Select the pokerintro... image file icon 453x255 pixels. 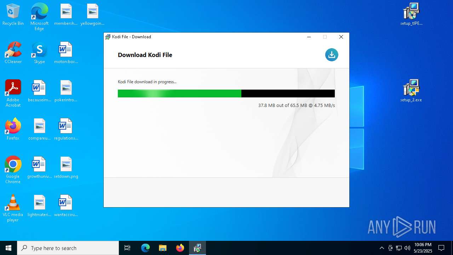click(66, 91)
